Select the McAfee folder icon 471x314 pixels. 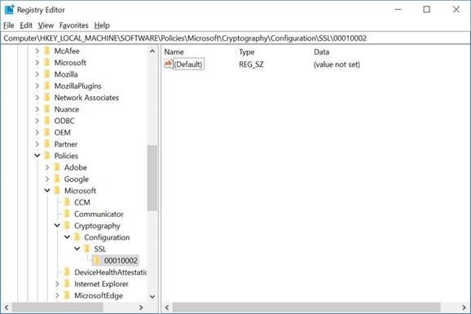tap(47, 51)
